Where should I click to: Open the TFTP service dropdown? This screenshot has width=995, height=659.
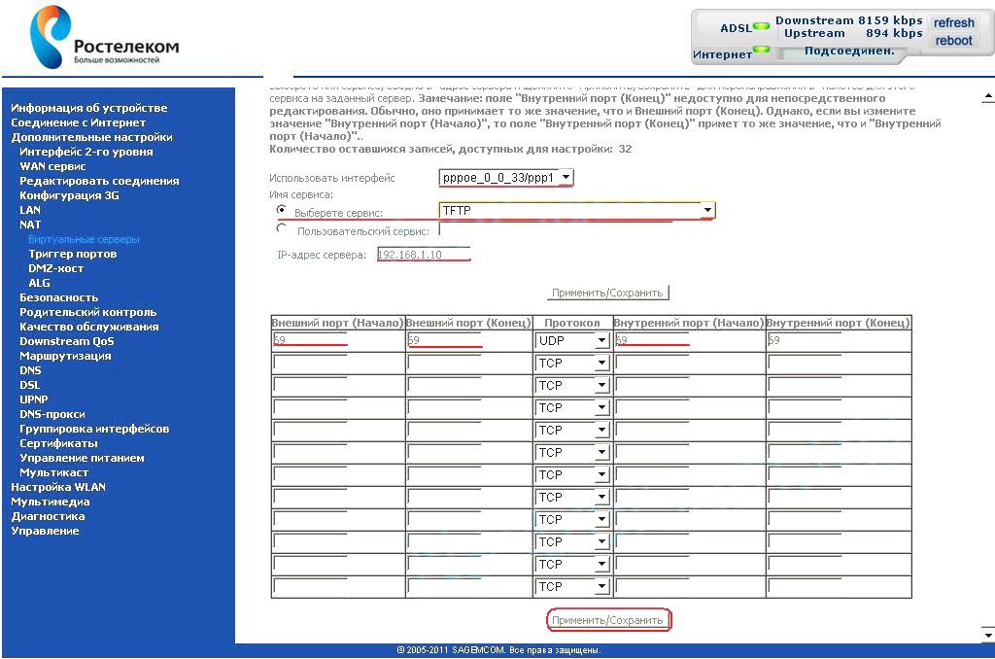point(707,209)
